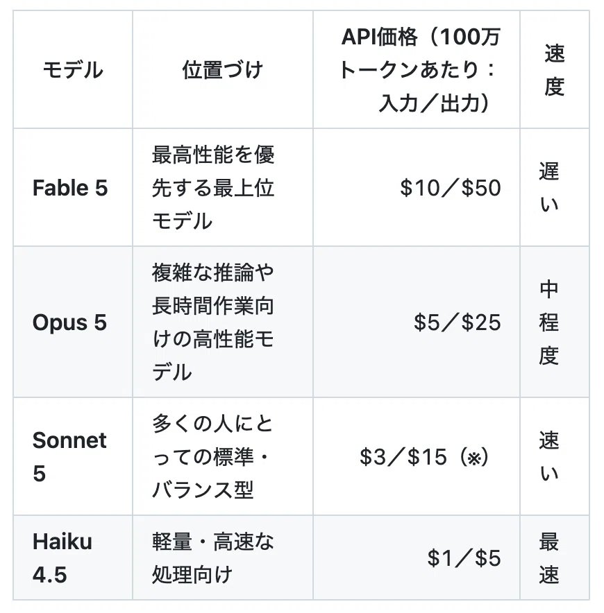The image size is (604, 613).
Task: Click the Opus 5 model name
Action: (x=69, y=322)
